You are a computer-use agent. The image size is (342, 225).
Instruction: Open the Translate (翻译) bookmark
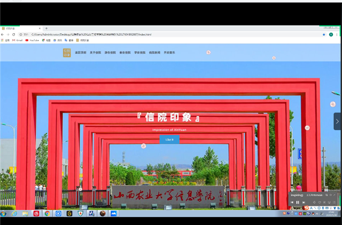point(69,41)
